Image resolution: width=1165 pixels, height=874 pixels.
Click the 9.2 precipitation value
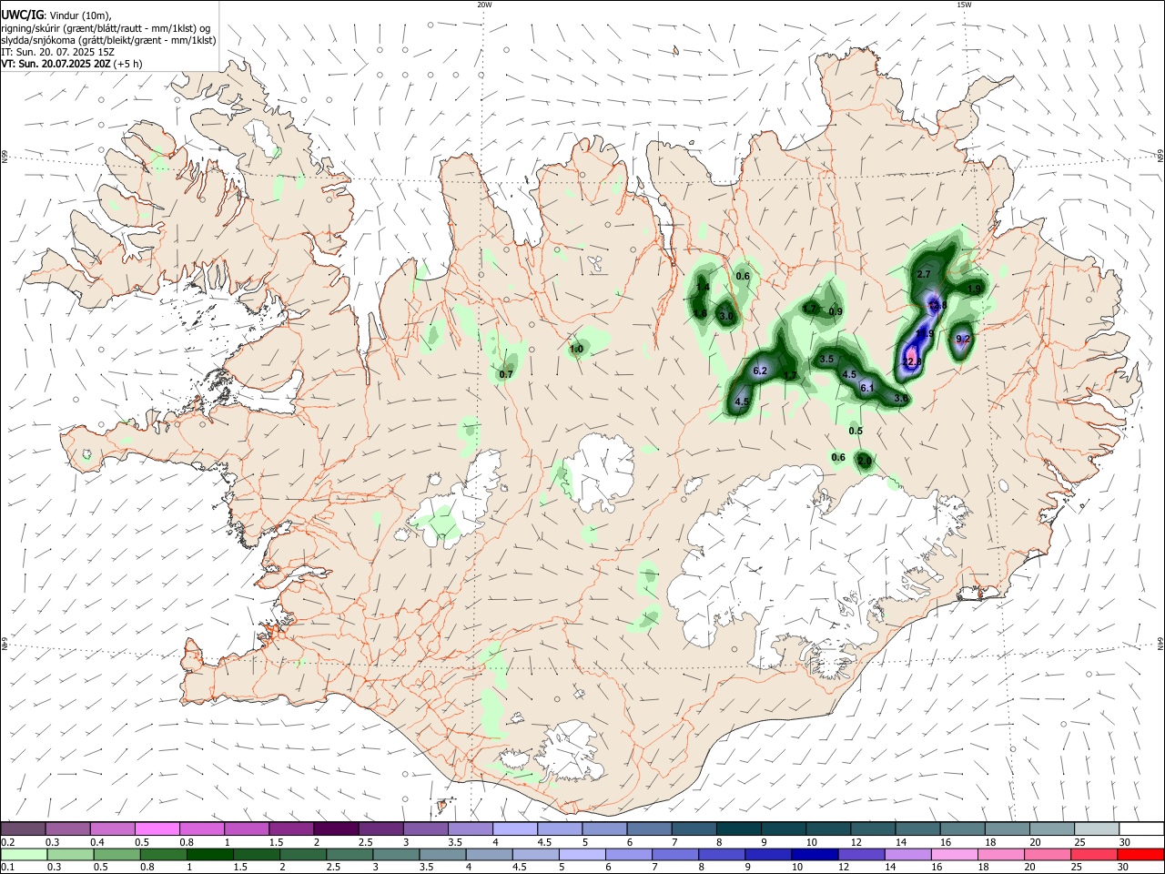point(963,339)
